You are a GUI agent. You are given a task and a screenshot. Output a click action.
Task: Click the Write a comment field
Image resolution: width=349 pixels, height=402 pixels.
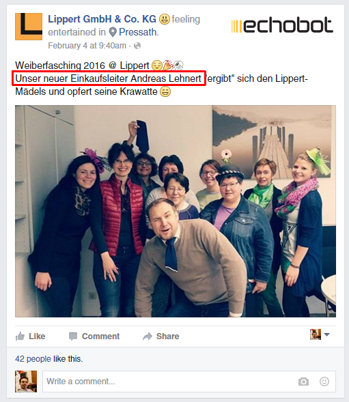tap(189, 382)
